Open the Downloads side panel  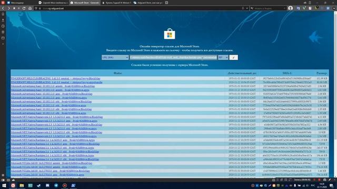click(3, 20)
